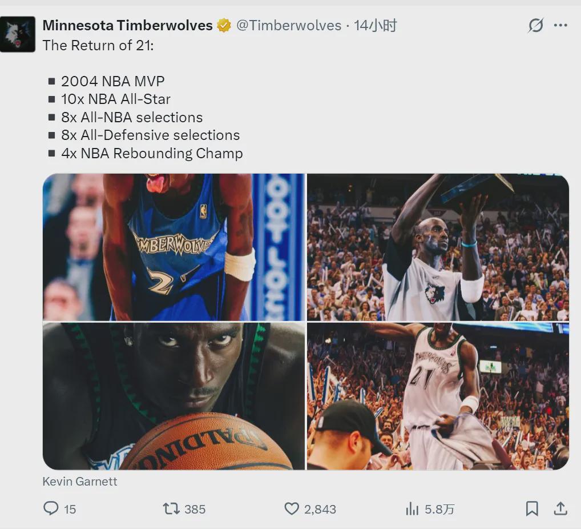581x529 pixels.
Task: Open the white number 21 jersey photo
Action: click(x=438, y=396)
